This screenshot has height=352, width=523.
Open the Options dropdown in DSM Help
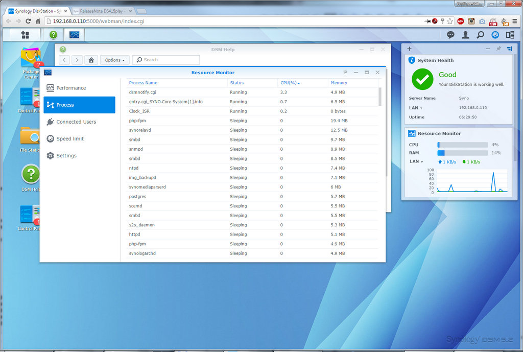pyautogui.click(x=115, y=60)
